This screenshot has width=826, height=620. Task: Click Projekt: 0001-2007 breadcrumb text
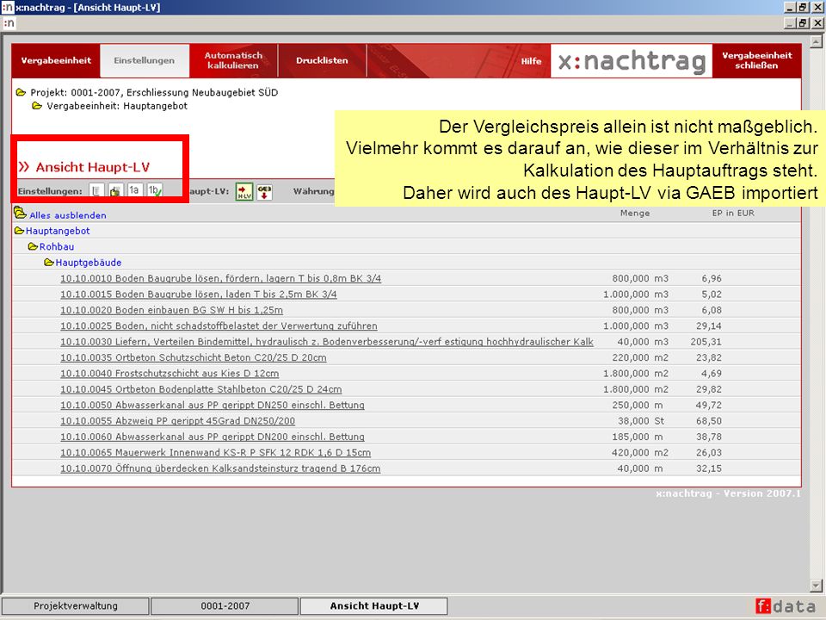click(154, 92)
